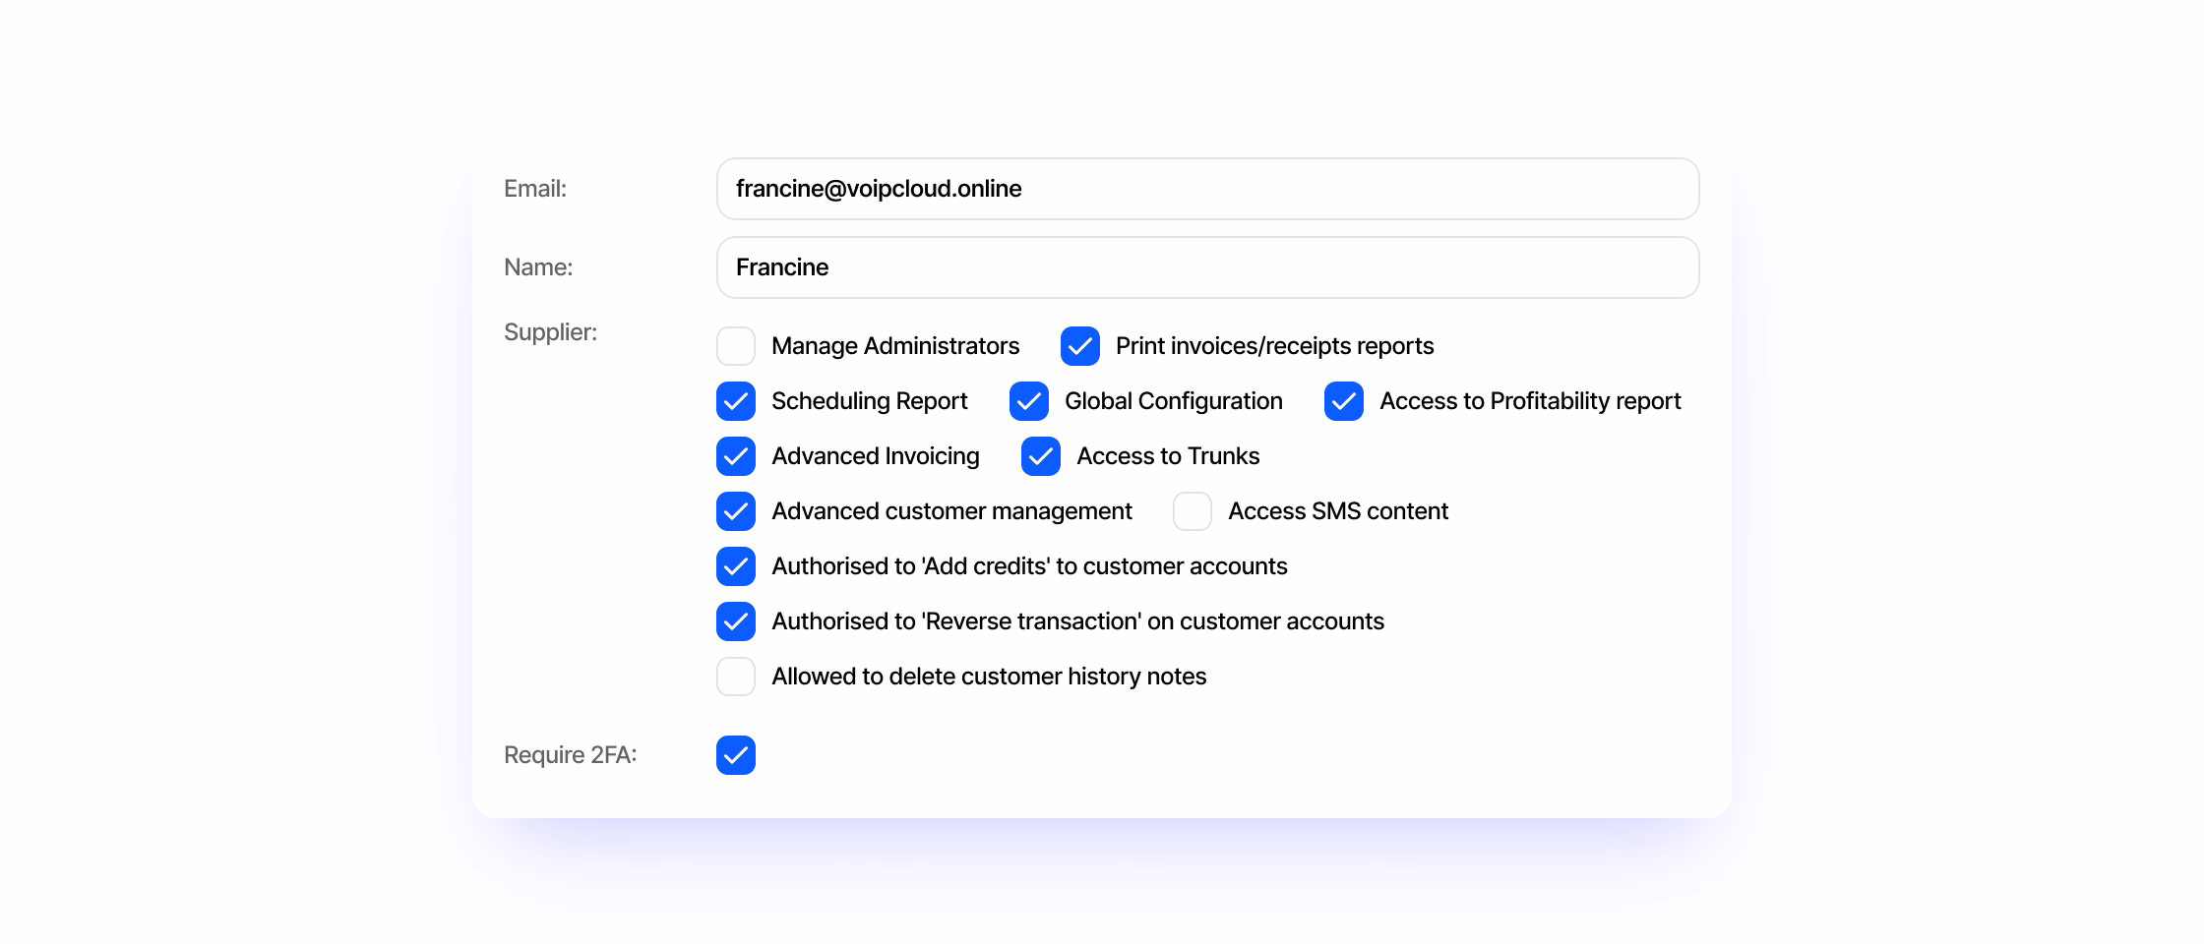Uncheck Authorised to 'Reverse transaction' checkbox
Viewport: 2204px width, 944px height.
[x=736, y=621]
